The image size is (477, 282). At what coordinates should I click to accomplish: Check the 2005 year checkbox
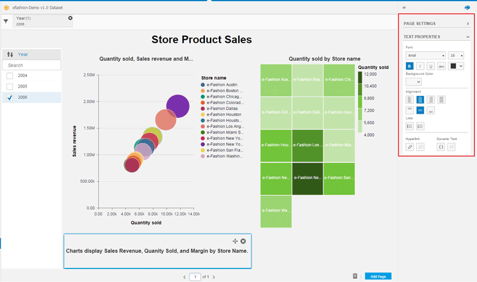tap(10, 86)
